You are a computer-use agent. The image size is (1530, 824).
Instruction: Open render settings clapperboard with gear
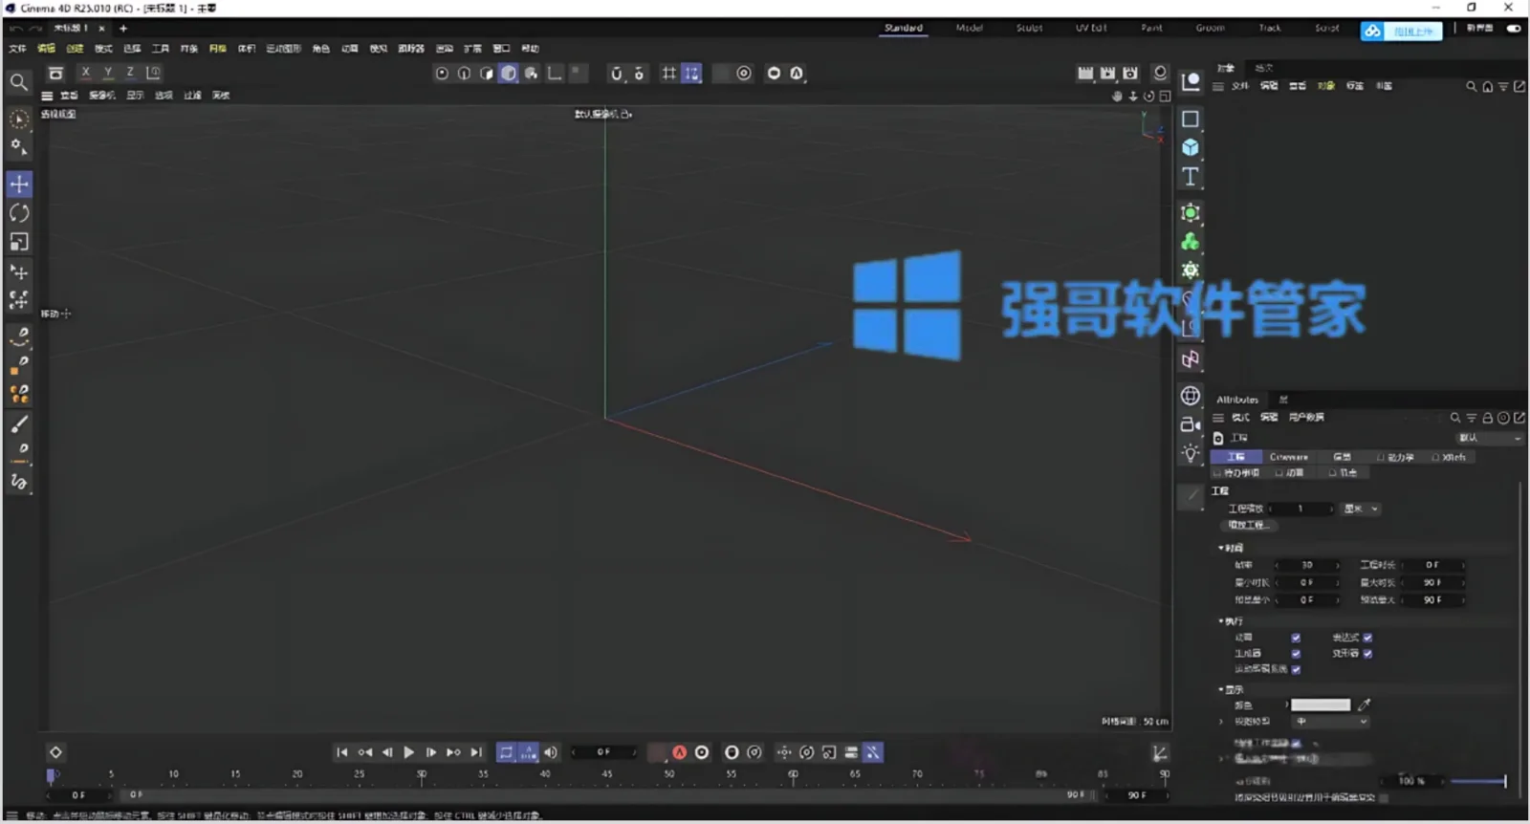[x=1130, y=73]
